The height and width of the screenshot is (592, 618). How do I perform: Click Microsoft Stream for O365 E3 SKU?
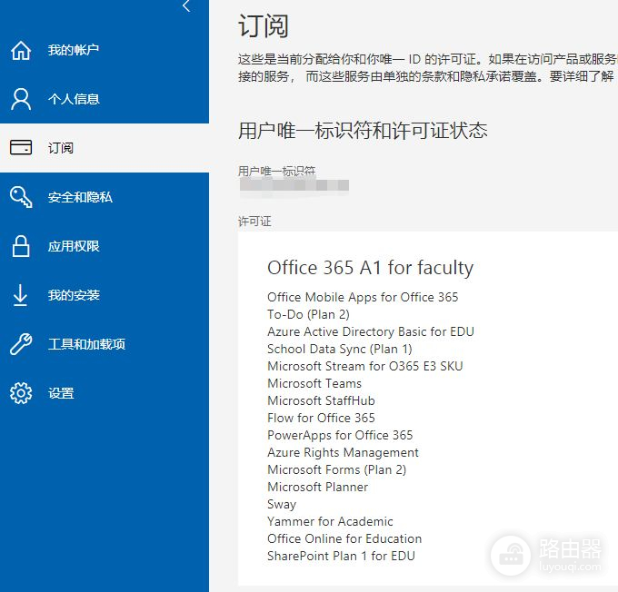coord(365,366)
